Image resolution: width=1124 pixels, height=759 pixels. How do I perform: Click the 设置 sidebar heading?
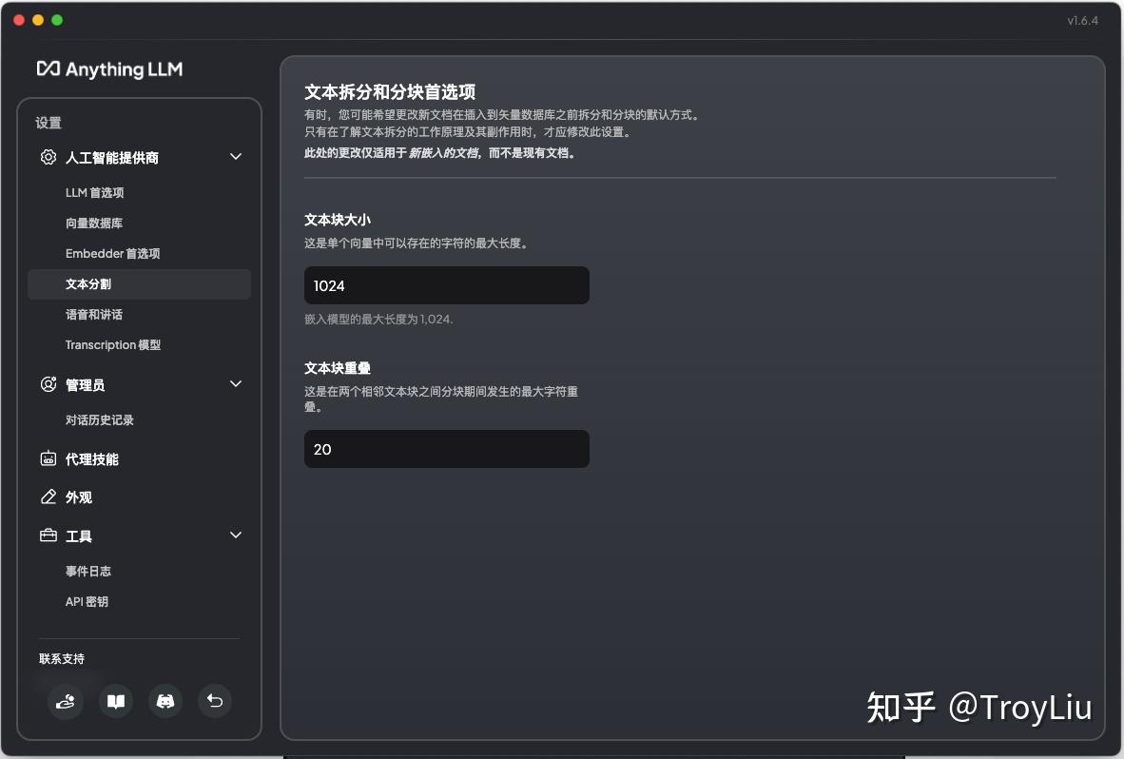tap(48, 123)
